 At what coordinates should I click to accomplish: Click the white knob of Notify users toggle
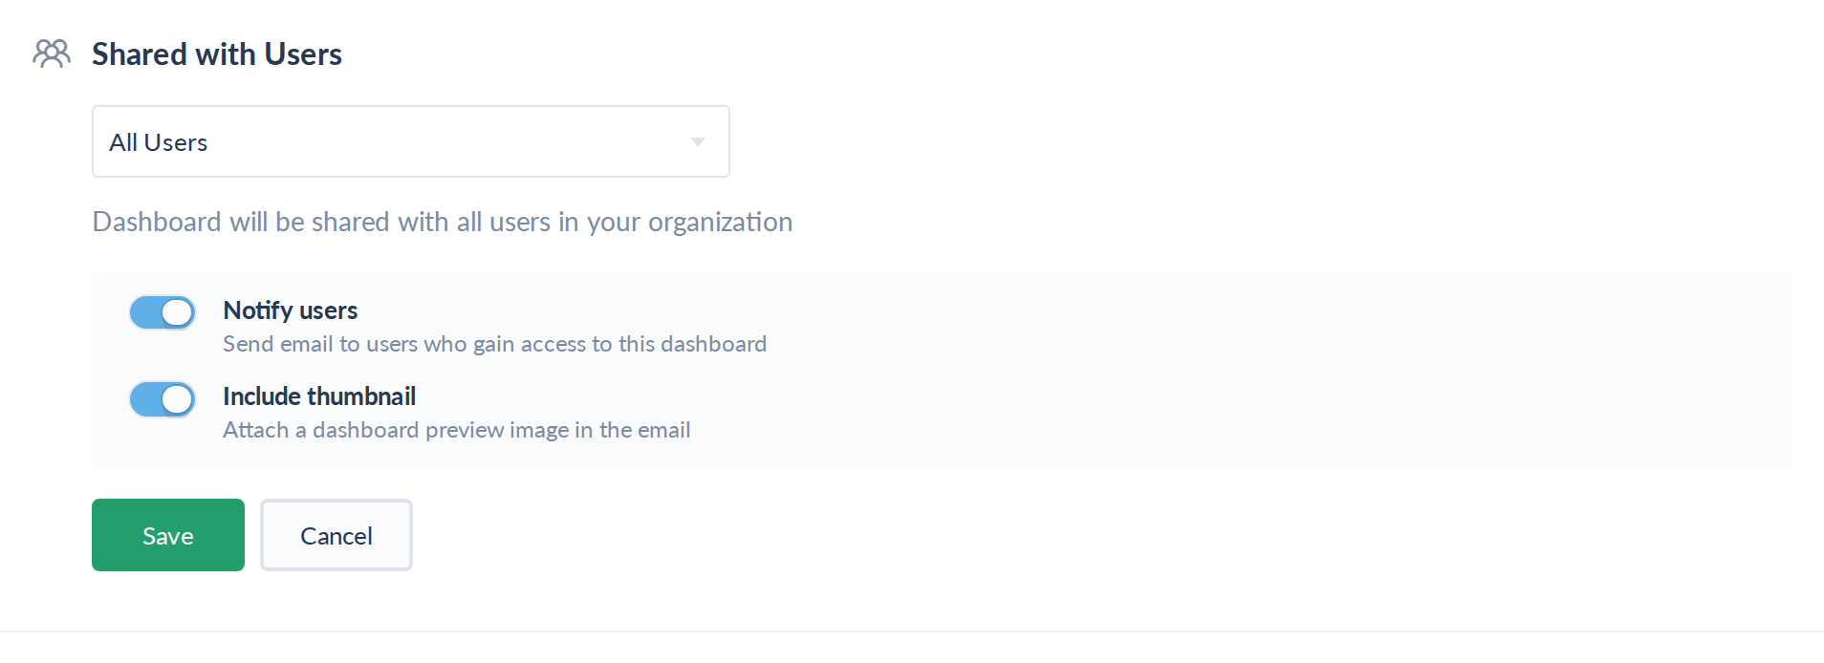point(177,312)
